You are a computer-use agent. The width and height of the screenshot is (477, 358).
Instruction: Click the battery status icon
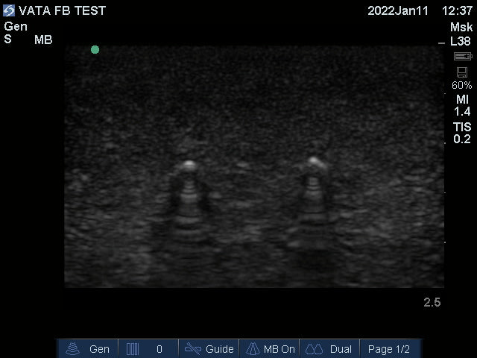[x=463, y=57]
